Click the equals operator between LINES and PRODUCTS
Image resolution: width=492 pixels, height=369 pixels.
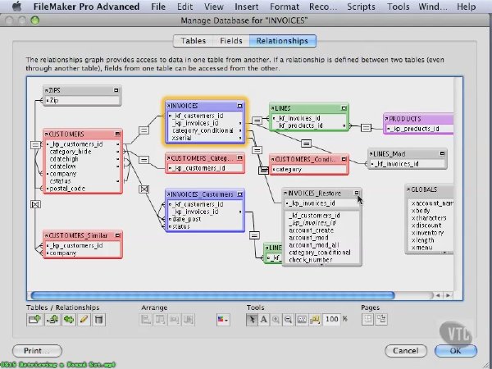[366, 128]
